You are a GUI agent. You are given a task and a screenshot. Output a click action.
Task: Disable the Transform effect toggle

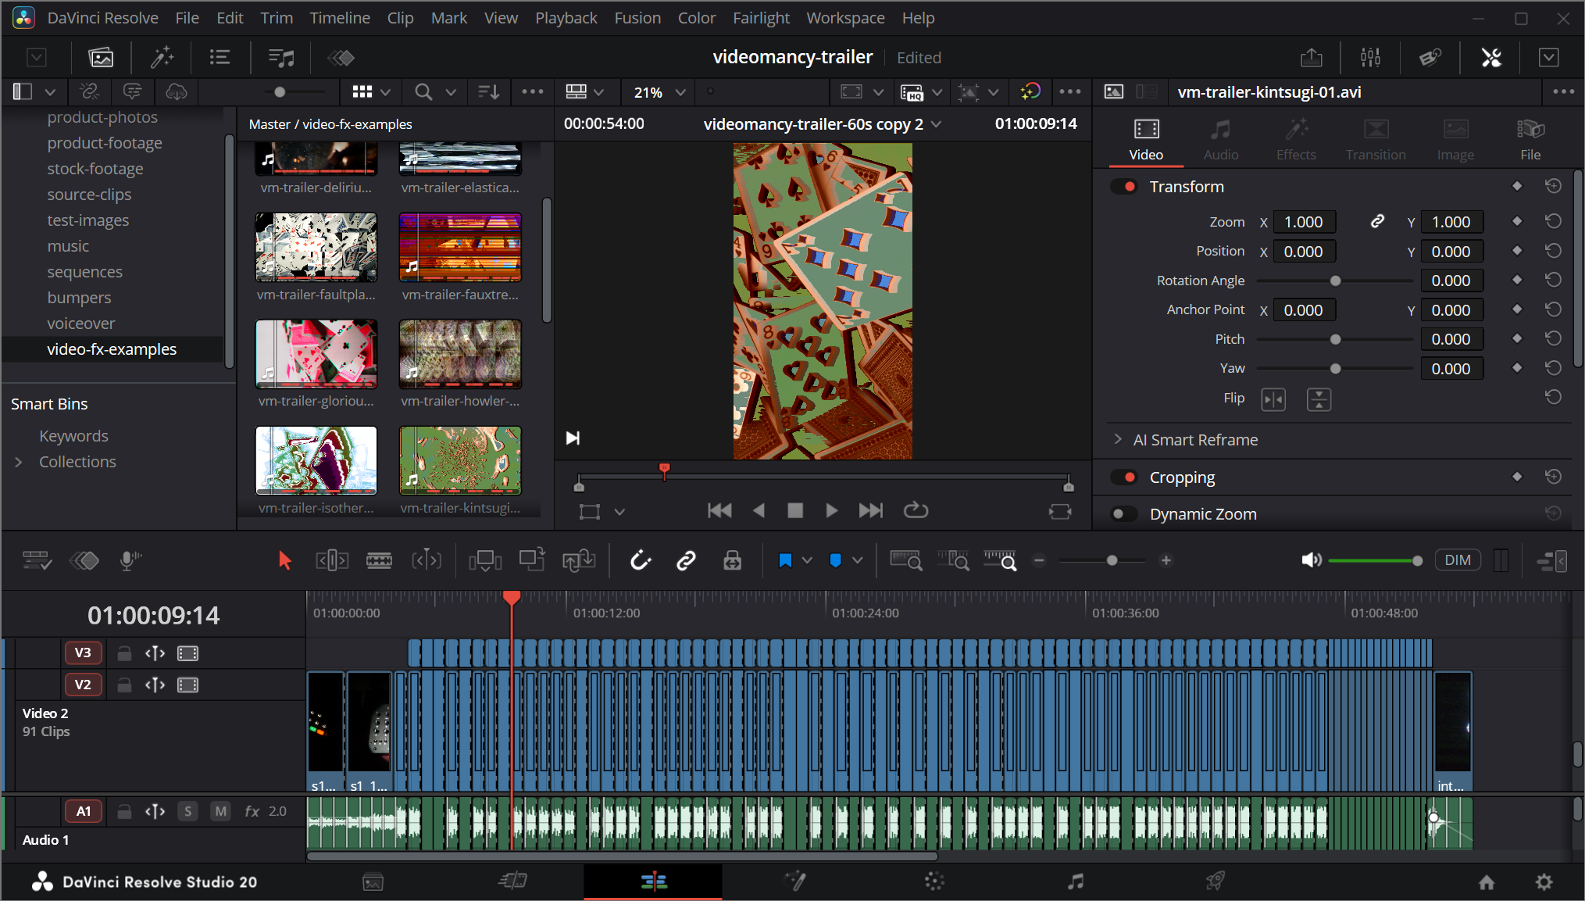[x=1125, y=187]
